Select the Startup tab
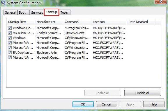The width and height of the screenshot is (168, 111). coord(52,12)
